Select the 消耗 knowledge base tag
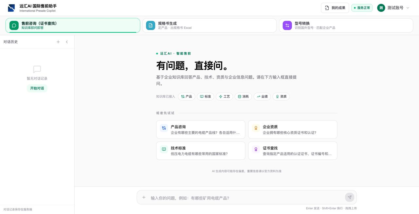The image size is (419, 214). [243, 97]
